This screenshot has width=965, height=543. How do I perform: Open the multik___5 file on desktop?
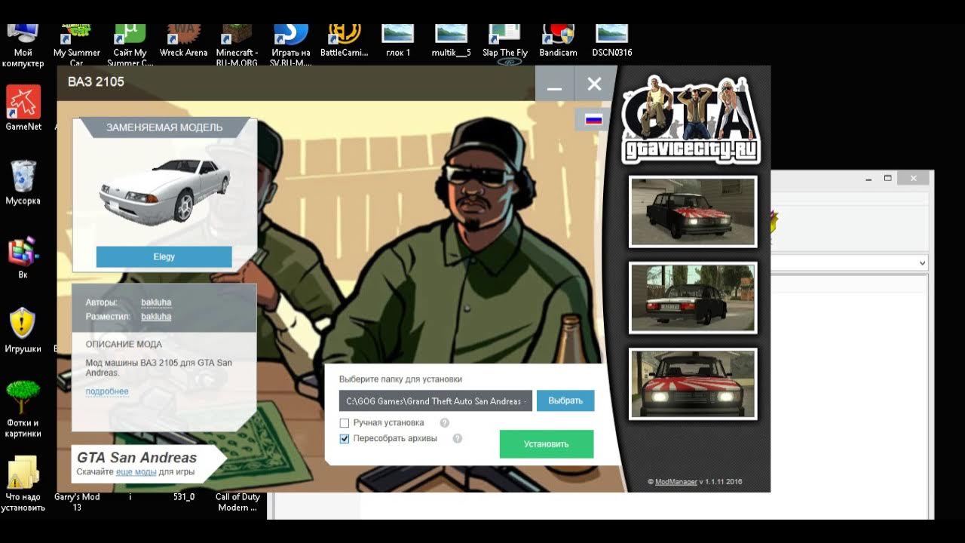point(451,41)
